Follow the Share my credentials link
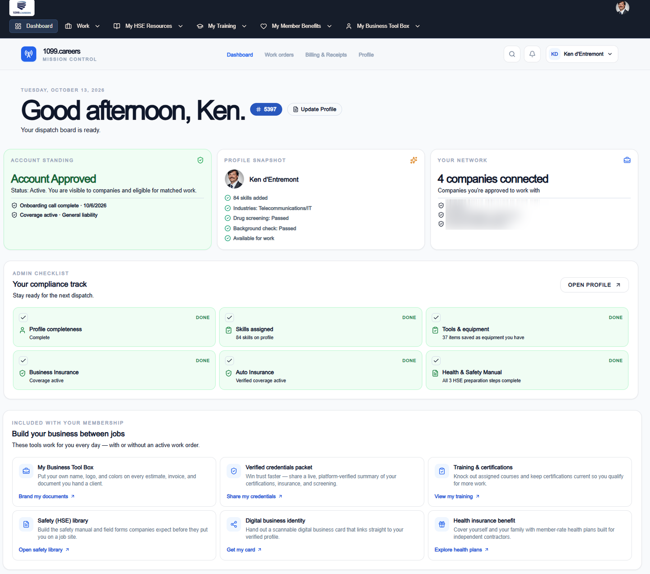 (x=254, y=496)
